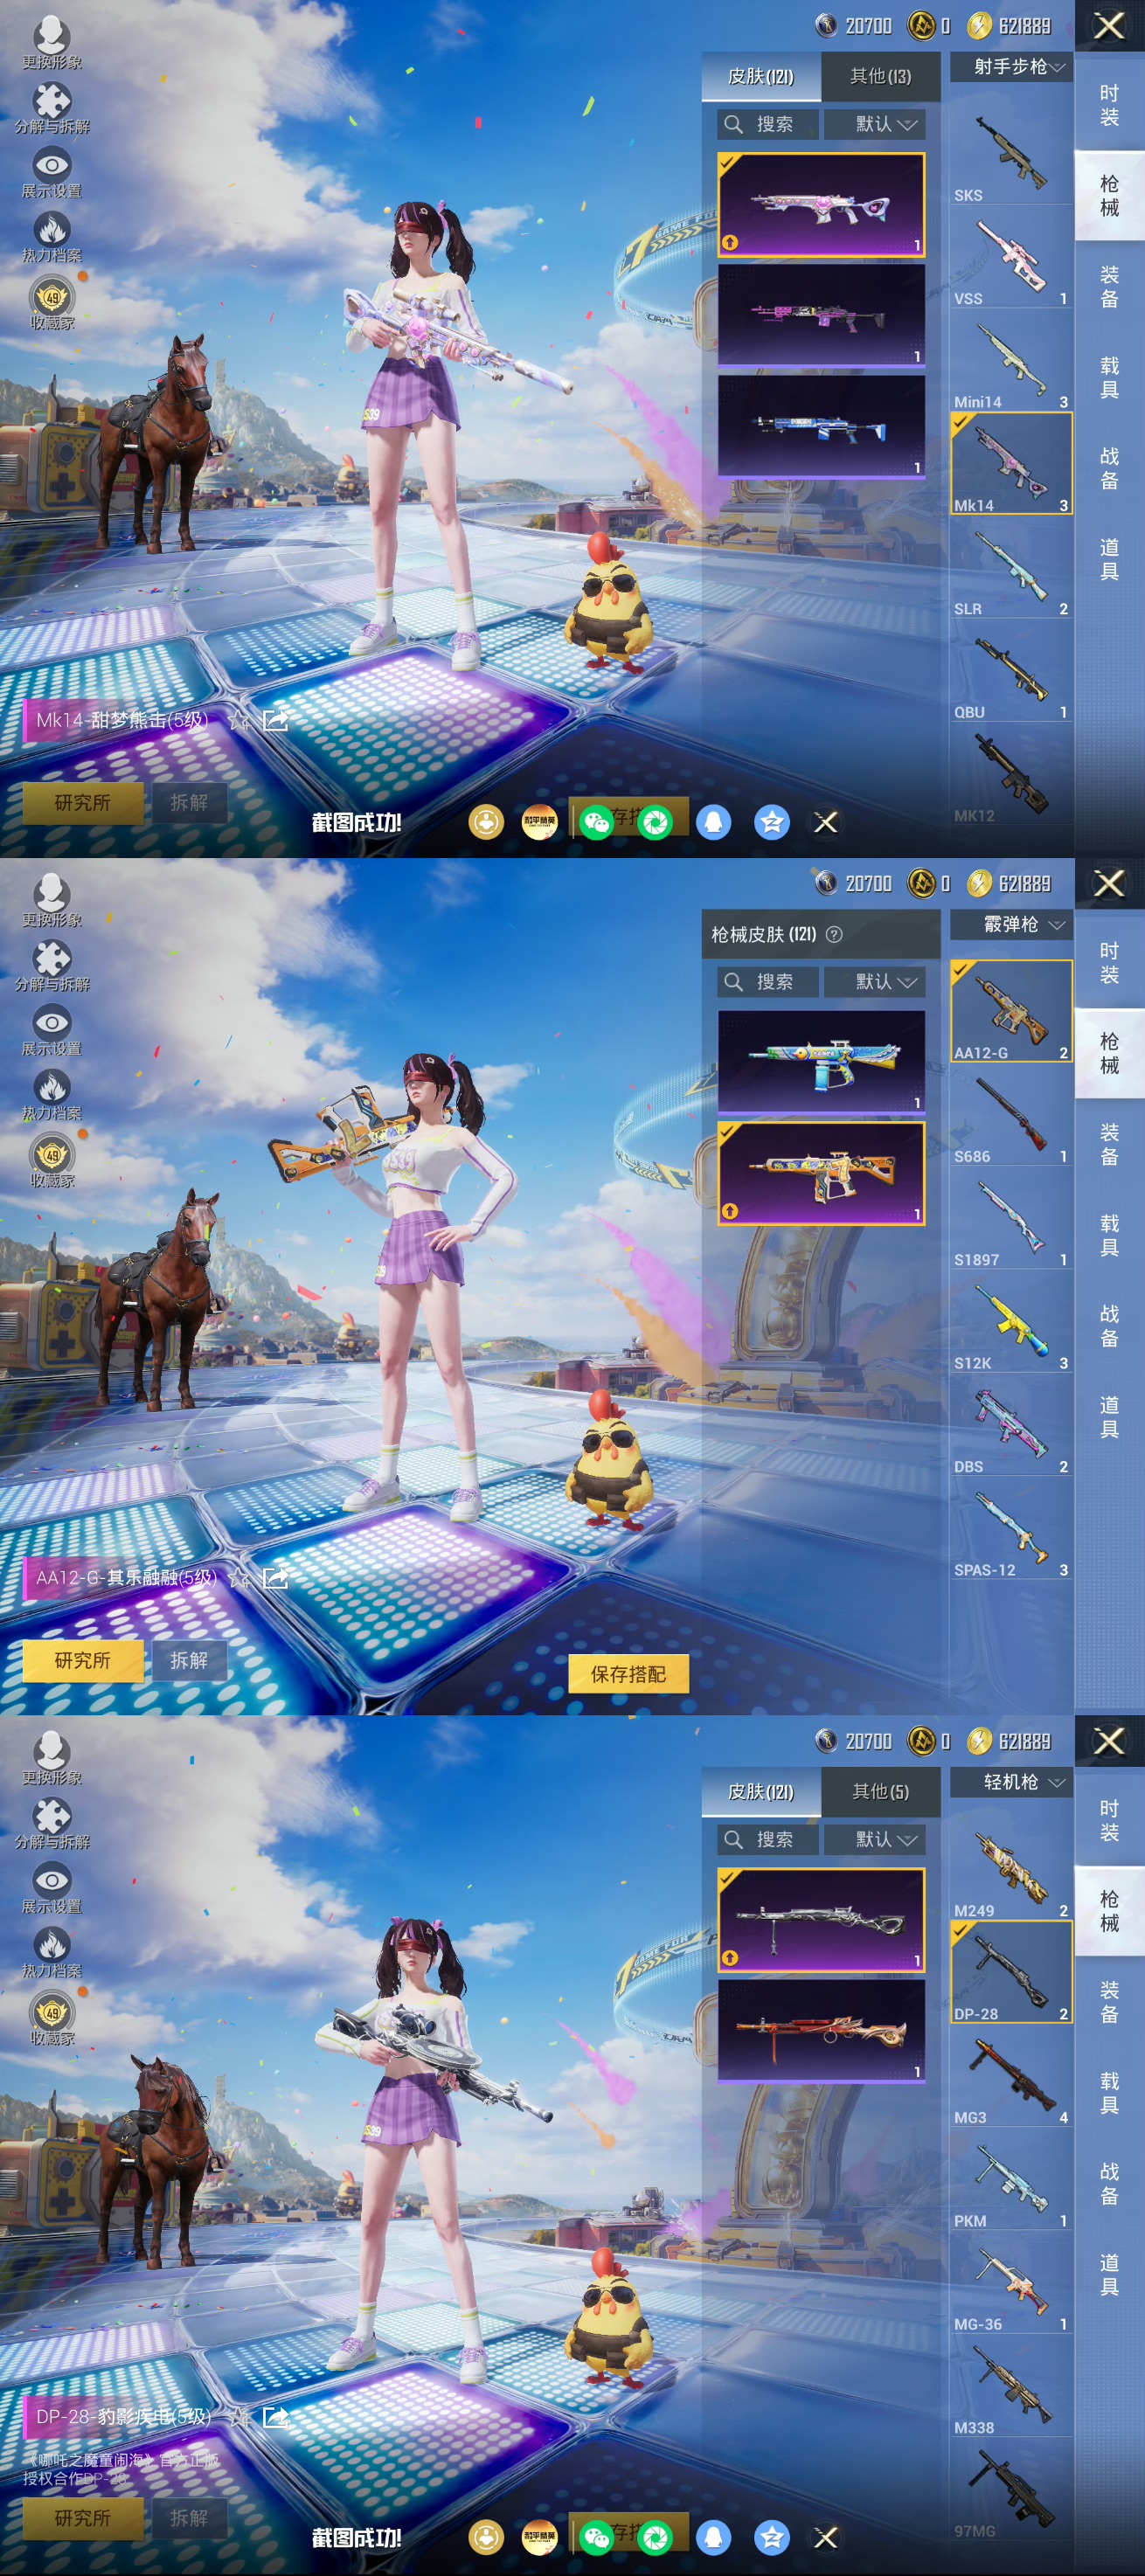Expand the 轻机枪 weapon category dropdown
This screenshot has height=2576, width=1145.
[x=1011, y=1782]
